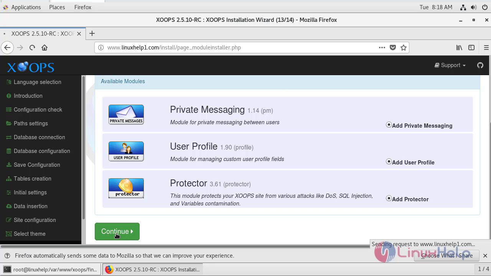Viewport: 491px width, 276px height.
Task: Click the volume tray icon
Action: tap(474, 7)
